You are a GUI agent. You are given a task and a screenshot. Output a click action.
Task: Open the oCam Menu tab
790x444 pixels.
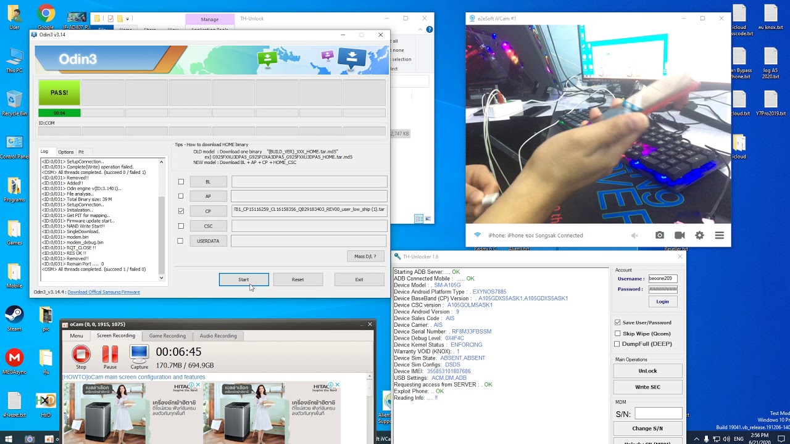77,335
